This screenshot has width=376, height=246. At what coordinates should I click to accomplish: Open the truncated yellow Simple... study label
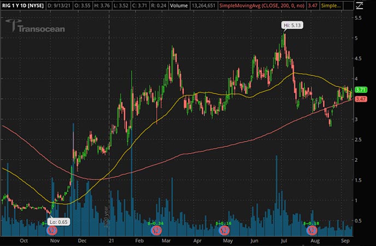(x=331, y=5)
